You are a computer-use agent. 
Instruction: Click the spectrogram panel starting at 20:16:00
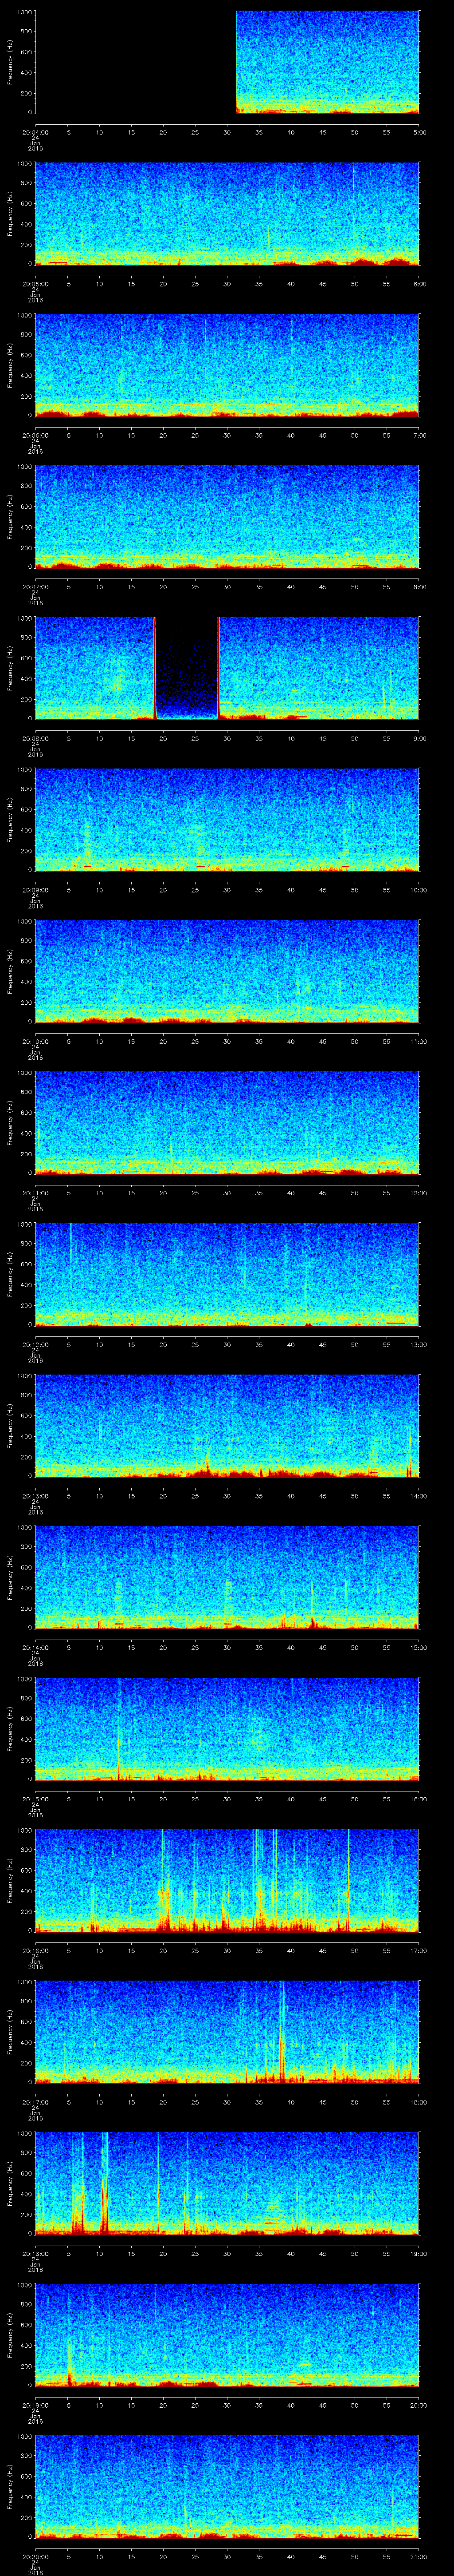click(227, 1881)
